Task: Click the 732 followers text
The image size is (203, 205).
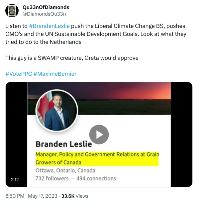Action: (52, 178)
